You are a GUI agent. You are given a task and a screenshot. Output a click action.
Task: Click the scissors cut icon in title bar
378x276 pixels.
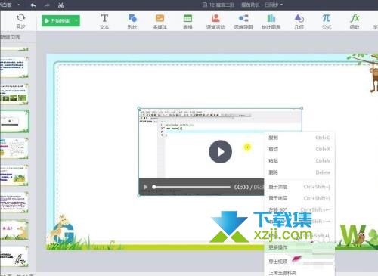click(60, 5)
